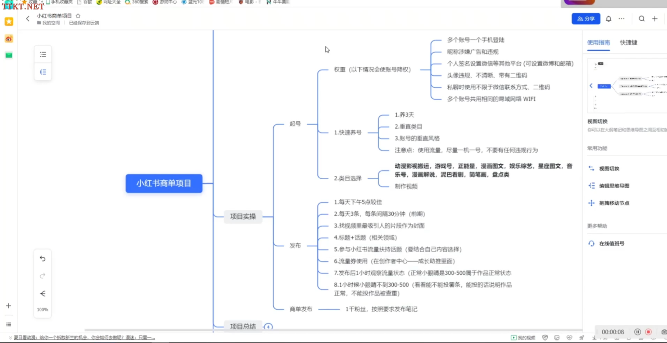This screenshot has height=343, width=667.
Task: Open the notifications bell
Action: tap(608, 19)
